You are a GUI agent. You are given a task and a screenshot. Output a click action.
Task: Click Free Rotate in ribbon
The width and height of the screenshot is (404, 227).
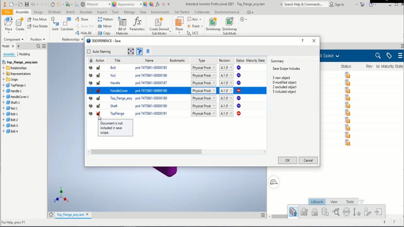tap(37, 26)
